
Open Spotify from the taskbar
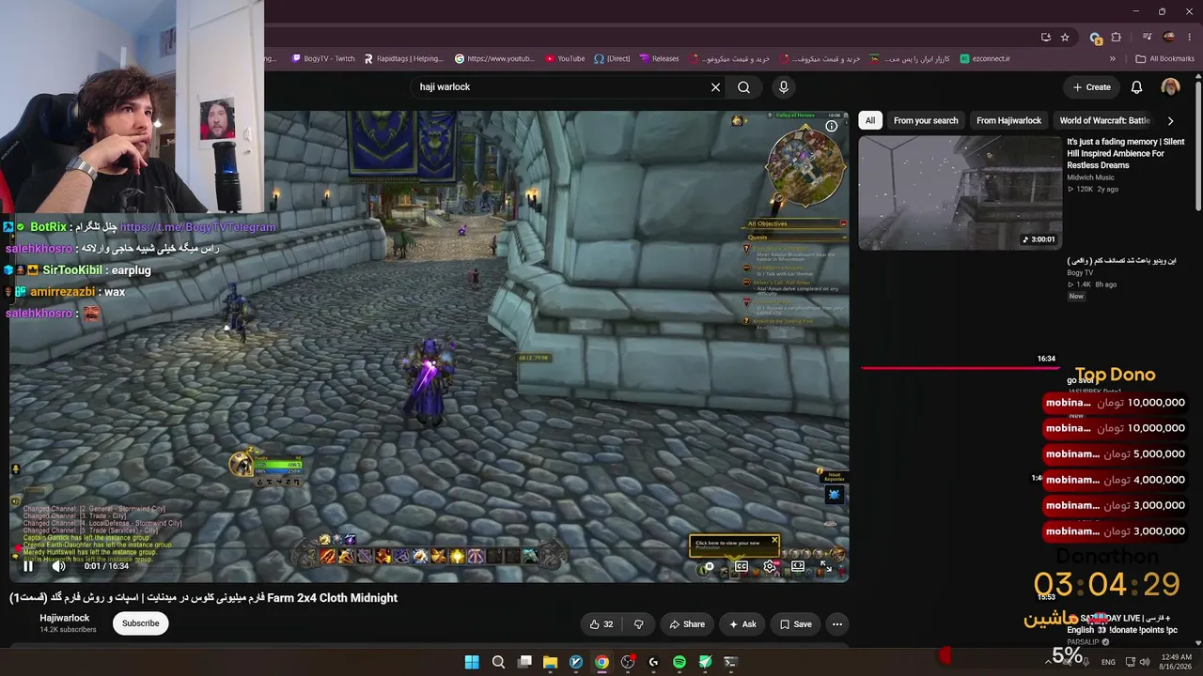coord(680,662)
